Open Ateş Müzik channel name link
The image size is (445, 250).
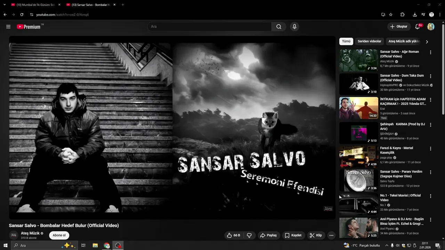point(30,233)
